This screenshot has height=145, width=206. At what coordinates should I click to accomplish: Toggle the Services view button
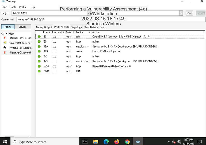pos(23,27)
